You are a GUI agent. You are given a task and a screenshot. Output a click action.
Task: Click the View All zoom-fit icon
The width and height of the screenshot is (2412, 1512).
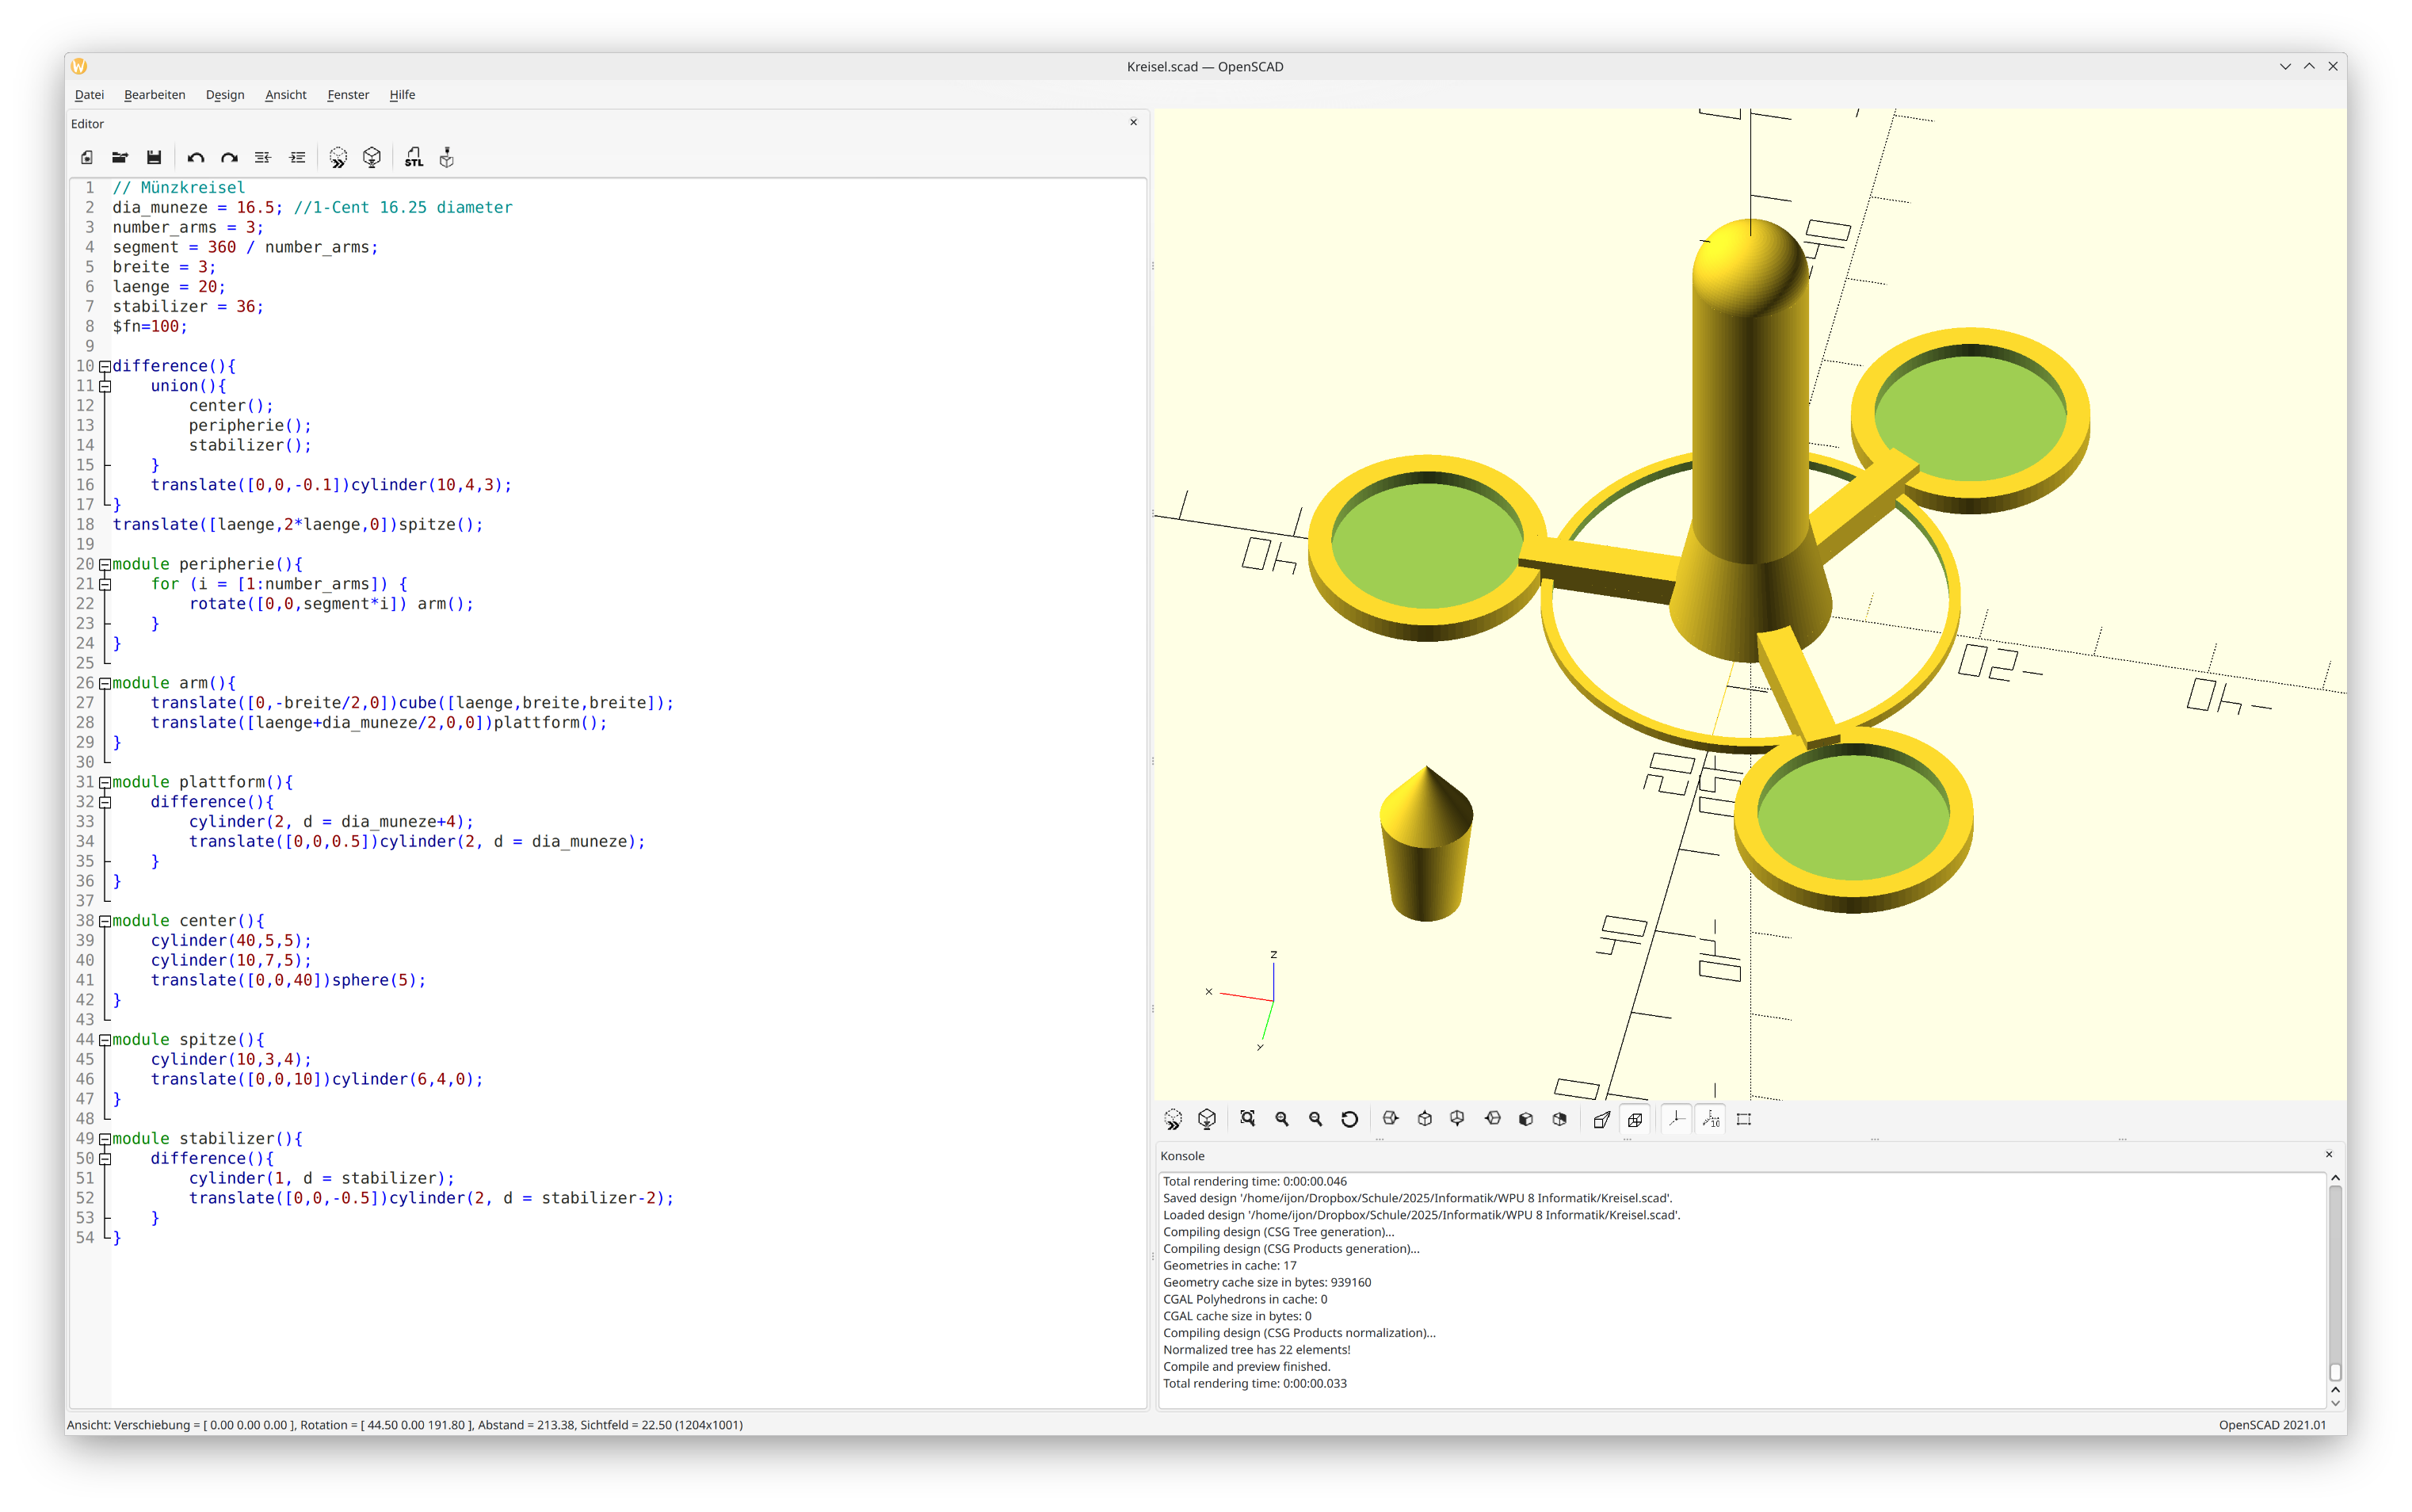pyautogui.click(x=1247, y=1119)
